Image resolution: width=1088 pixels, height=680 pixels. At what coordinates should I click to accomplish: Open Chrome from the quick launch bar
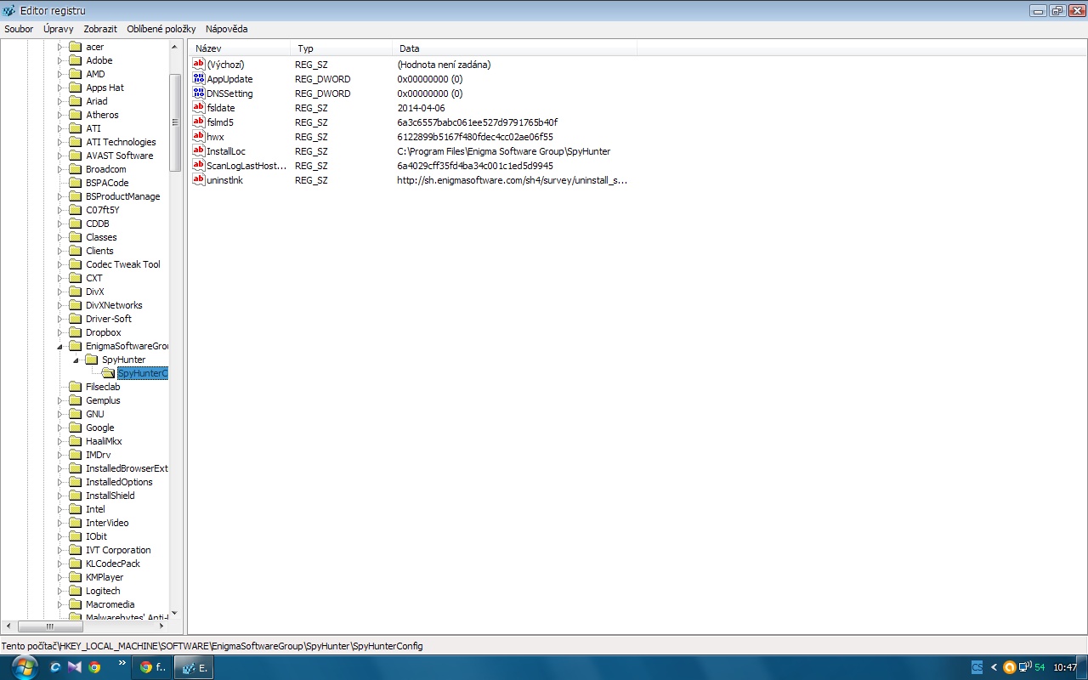tap(94, 667)
